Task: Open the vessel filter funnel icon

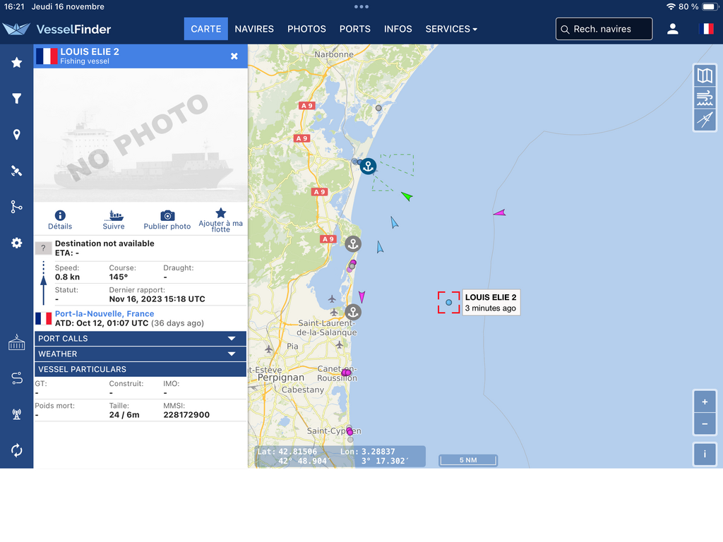Action: [x=17, y=98]
